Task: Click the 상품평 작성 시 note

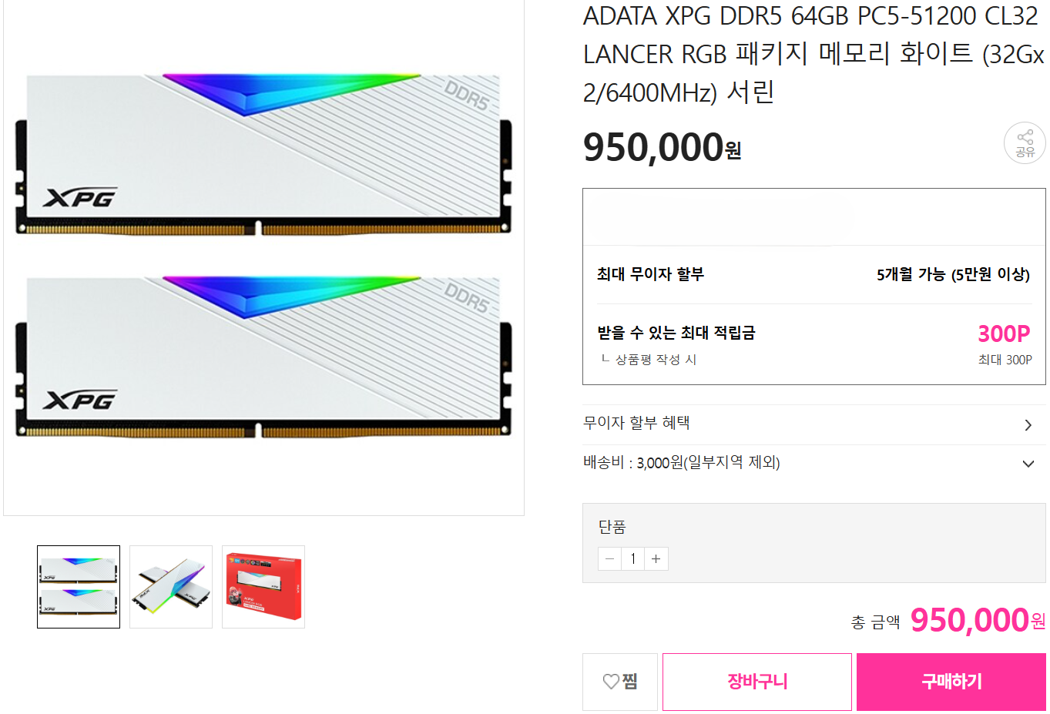Action: [x=655, y=360]
